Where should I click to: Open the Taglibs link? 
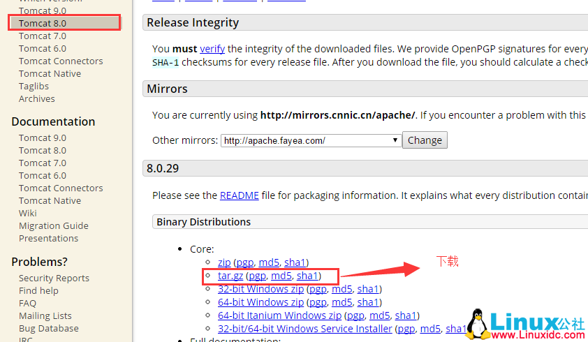pos(34,87)
